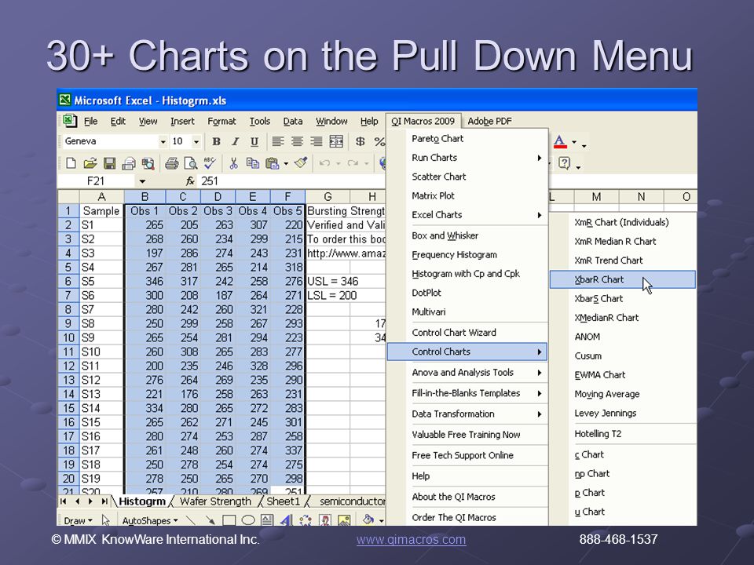Go to first sheet tab navigation button
Viewport: 754px width, 565px height.
63,501
